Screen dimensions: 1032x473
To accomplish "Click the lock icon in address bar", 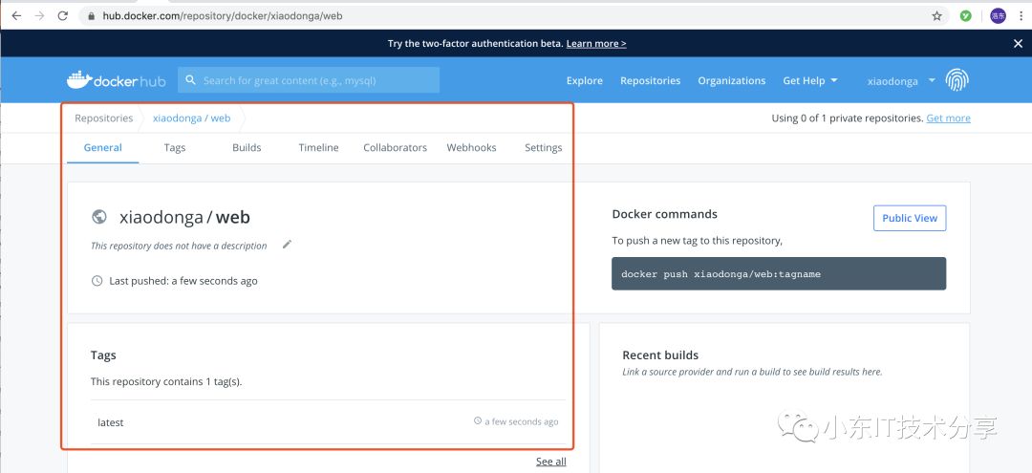I will (x=91, y=16).
